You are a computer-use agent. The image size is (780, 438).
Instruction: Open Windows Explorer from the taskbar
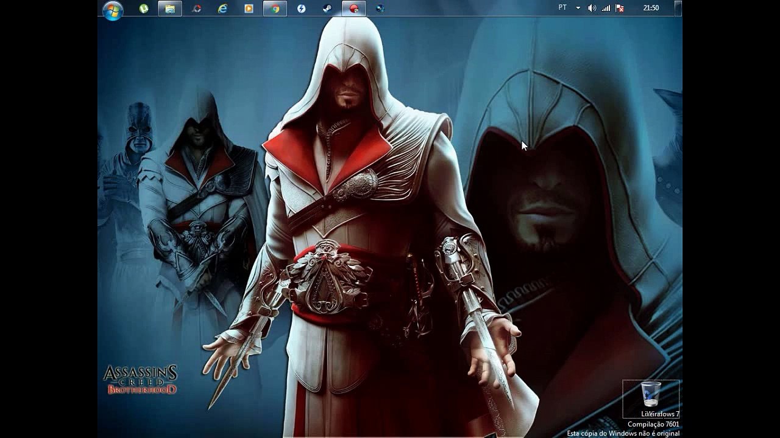170,9
